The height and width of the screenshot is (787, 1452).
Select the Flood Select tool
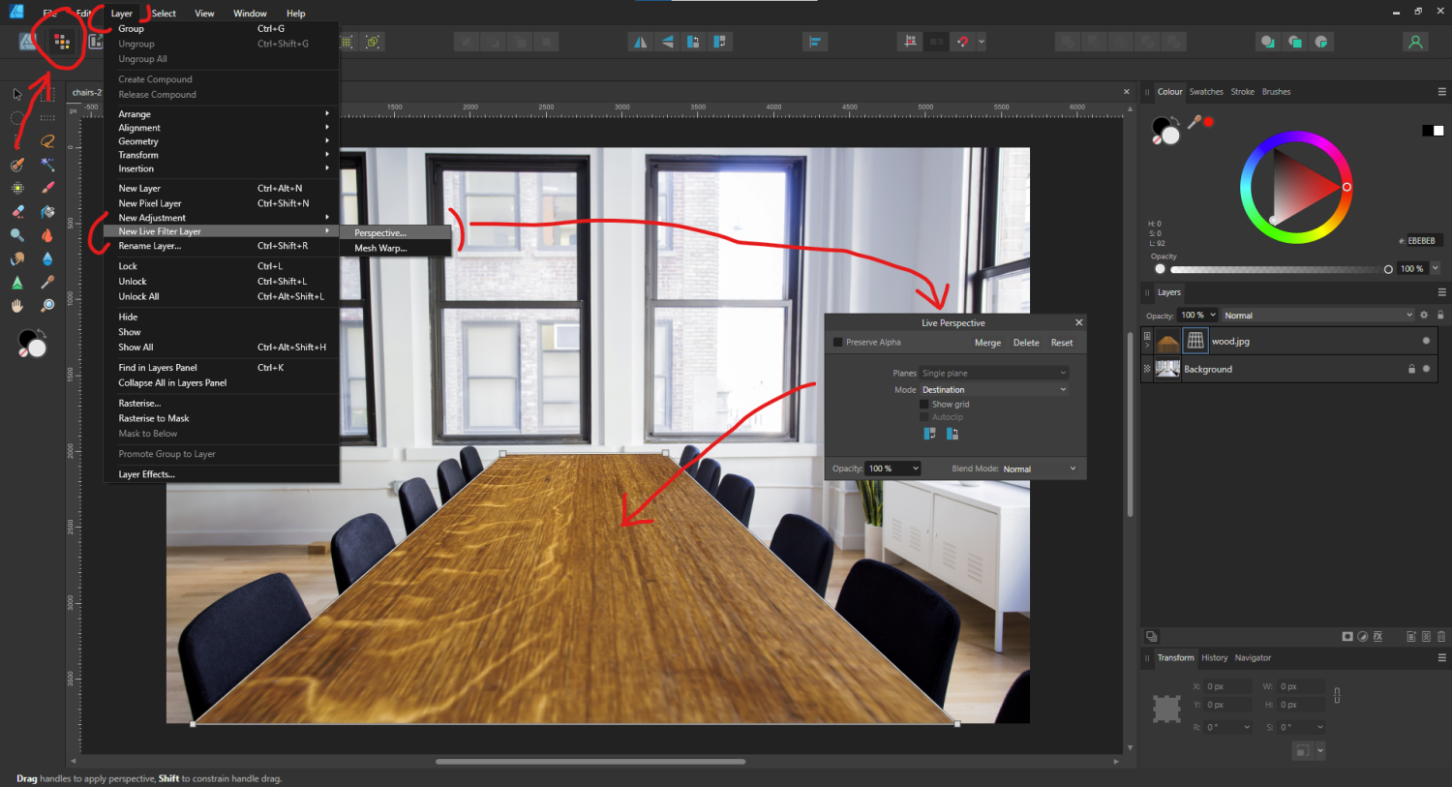(x=47, y=164)
